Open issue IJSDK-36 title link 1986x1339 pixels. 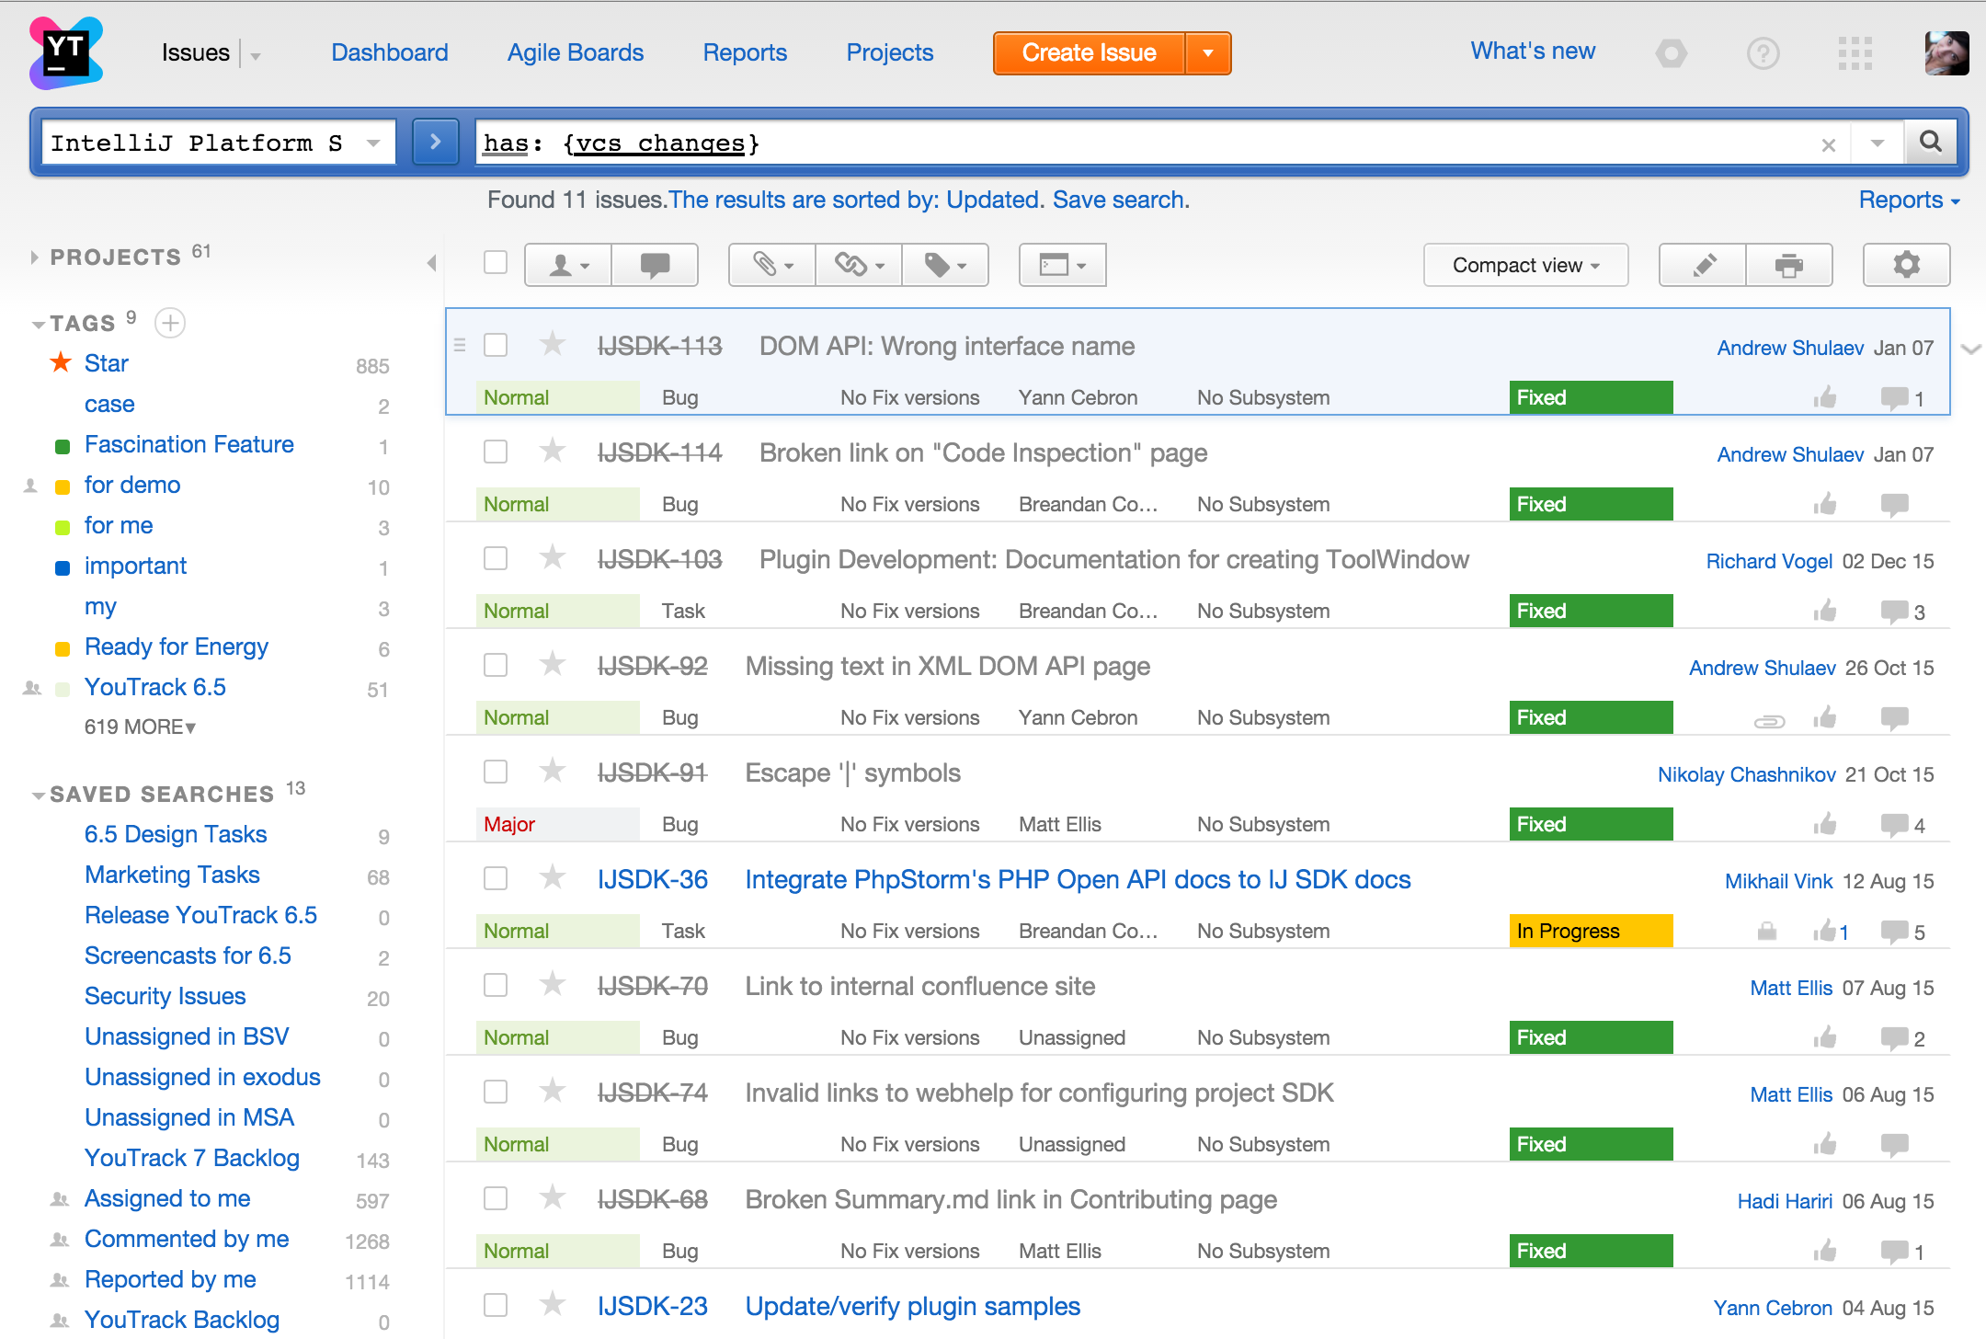click(1078, 879)
